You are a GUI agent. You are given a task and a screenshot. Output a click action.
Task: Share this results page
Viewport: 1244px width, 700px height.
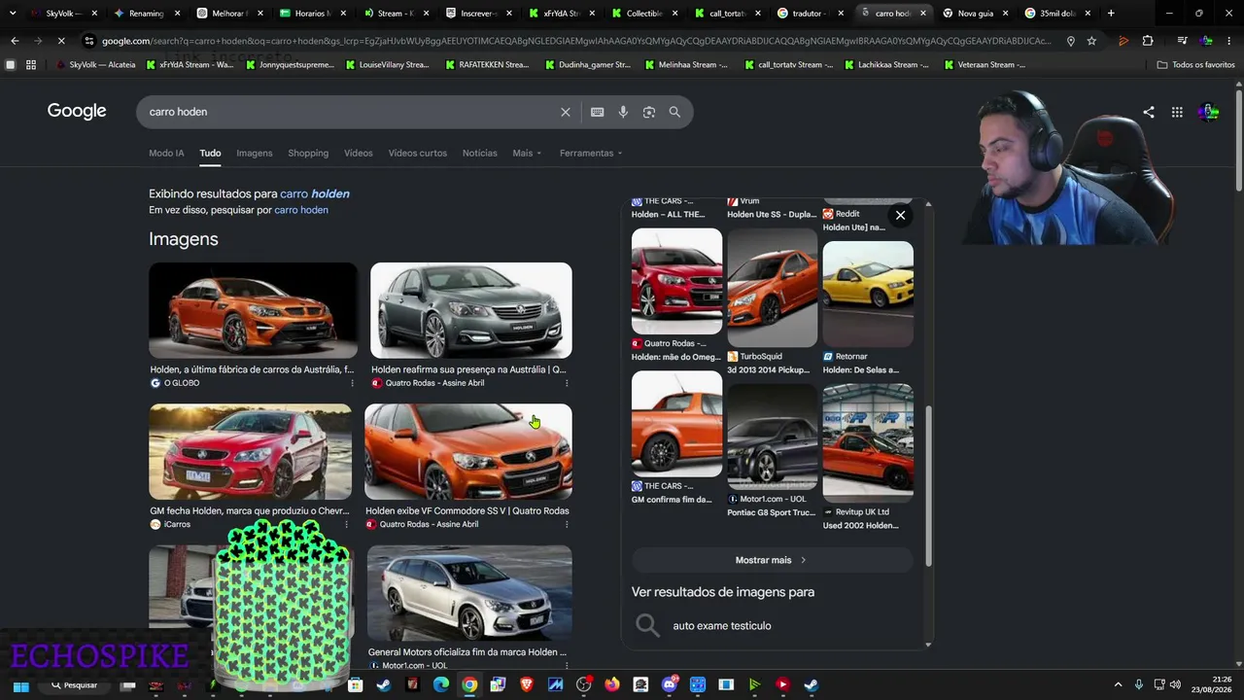click(1149, 112)
